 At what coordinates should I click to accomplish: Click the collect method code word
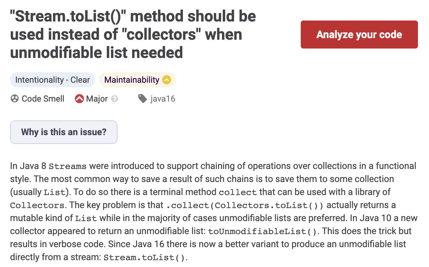[x=238, y=192]
